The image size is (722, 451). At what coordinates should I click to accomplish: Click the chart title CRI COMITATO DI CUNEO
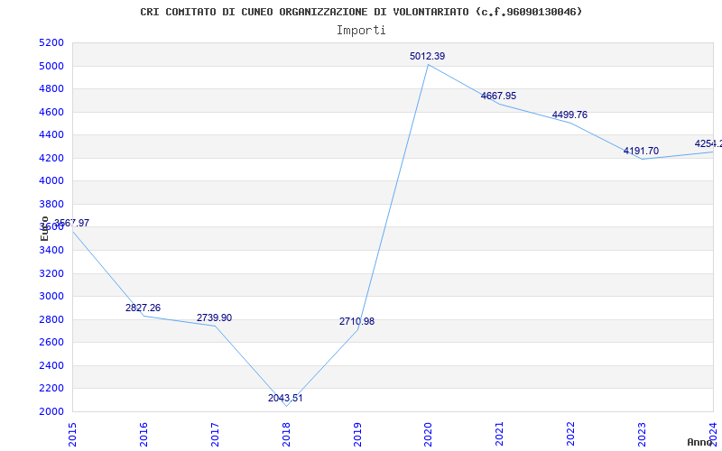click(x=361, y=12)
